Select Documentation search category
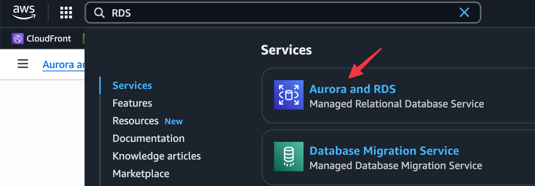 tap(148, 138)
